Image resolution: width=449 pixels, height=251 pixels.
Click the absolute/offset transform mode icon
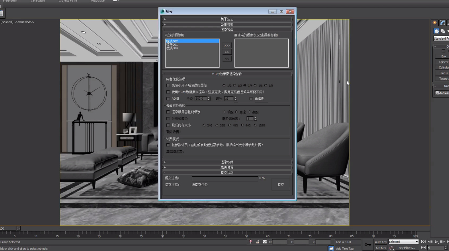(265, 242)
